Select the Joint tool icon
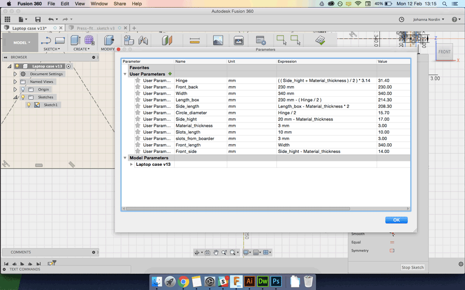This screenshot has width=465, height=290. [143, 41]
